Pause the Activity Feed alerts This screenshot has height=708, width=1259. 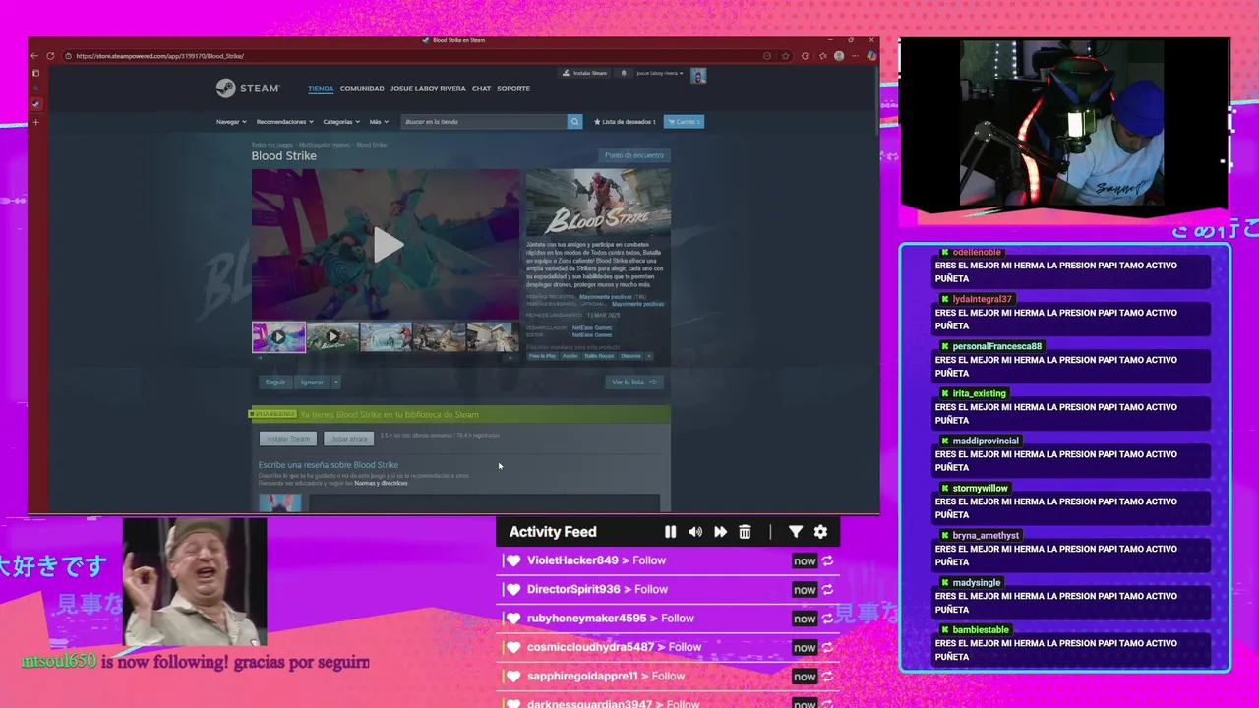670,532
